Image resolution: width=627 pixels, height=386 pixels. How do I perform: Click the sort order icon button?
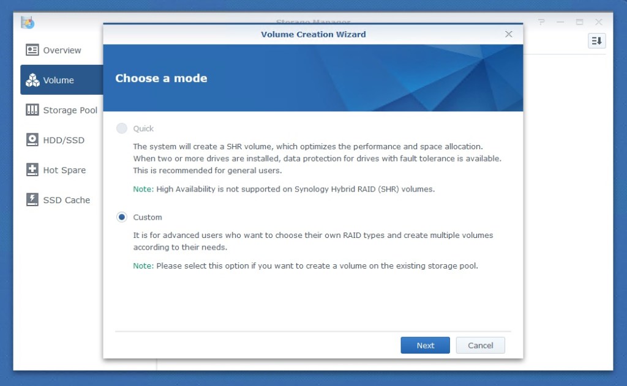click(596, 41)
